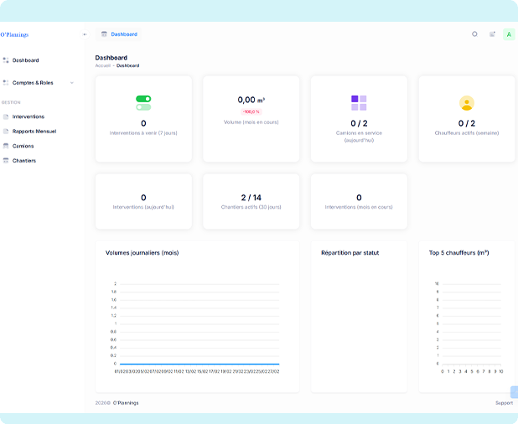Click the Chantiers sidebar icon

[x=6, y=160]
